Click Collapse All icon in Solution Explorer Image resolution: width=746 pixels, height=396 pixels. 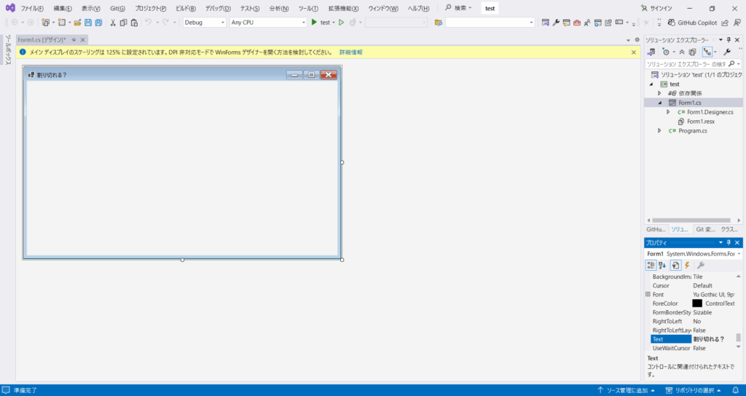pos(682,52)
